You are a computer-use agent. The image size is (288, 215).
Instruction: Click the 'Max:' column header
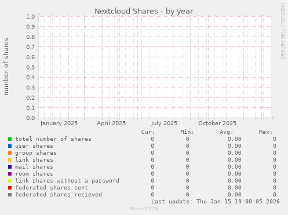(265, 132)
